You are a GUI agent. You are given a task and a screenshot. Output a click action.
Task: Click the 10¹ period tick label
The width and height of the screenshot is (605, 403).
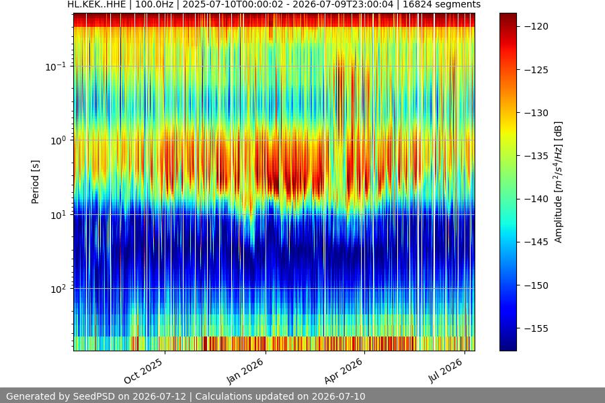(x=58, y=215)
